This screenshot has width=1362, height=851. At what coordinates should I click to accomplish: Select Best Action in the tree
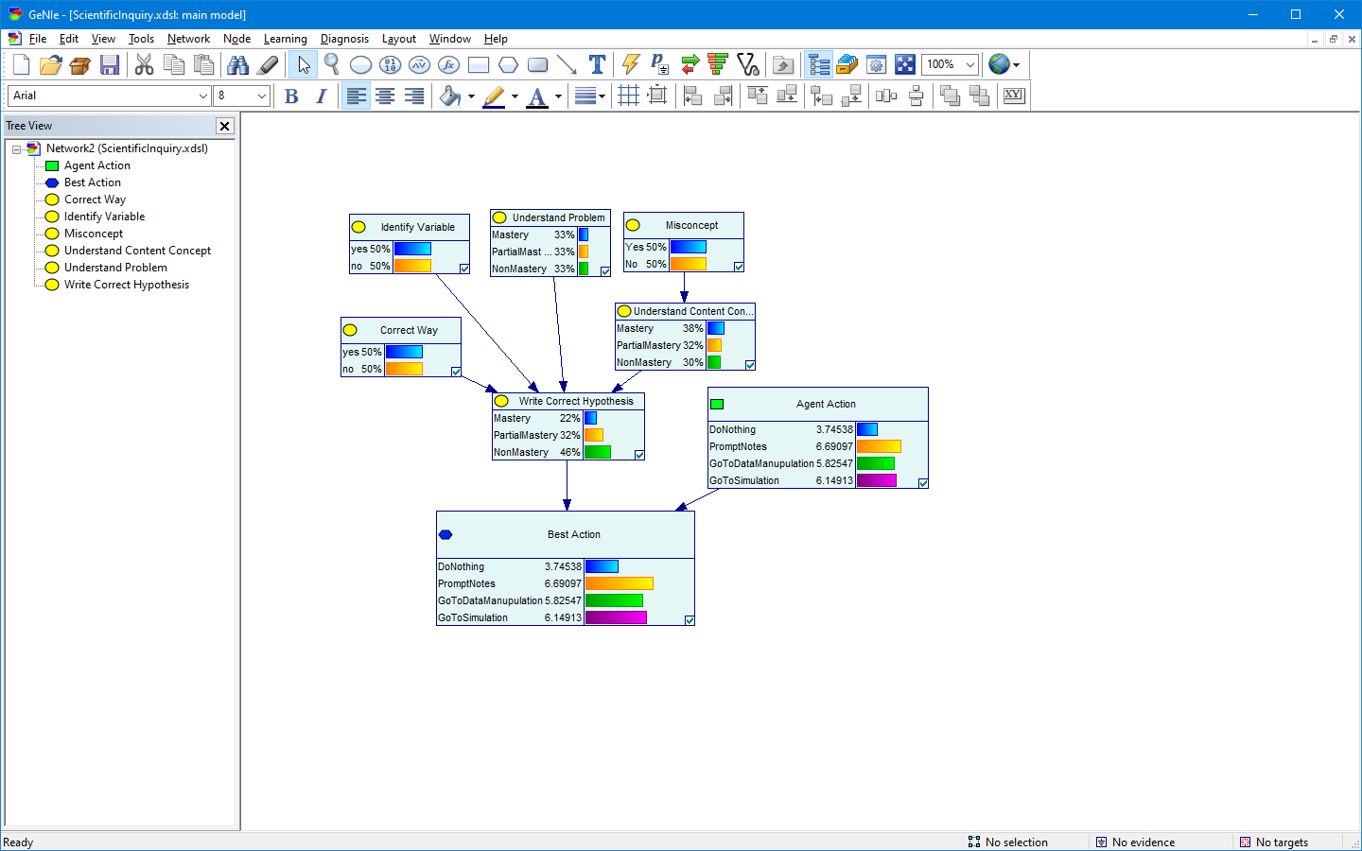click(x=93, y=182)
